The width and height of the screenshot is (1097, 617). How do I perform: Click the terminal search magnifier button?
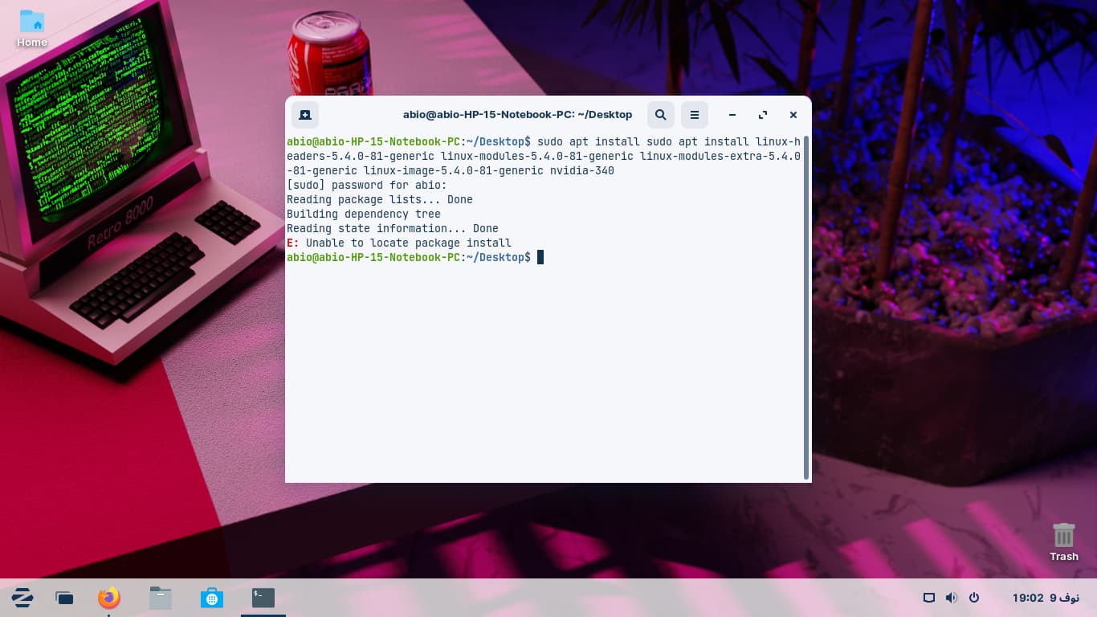coord(660,115)
